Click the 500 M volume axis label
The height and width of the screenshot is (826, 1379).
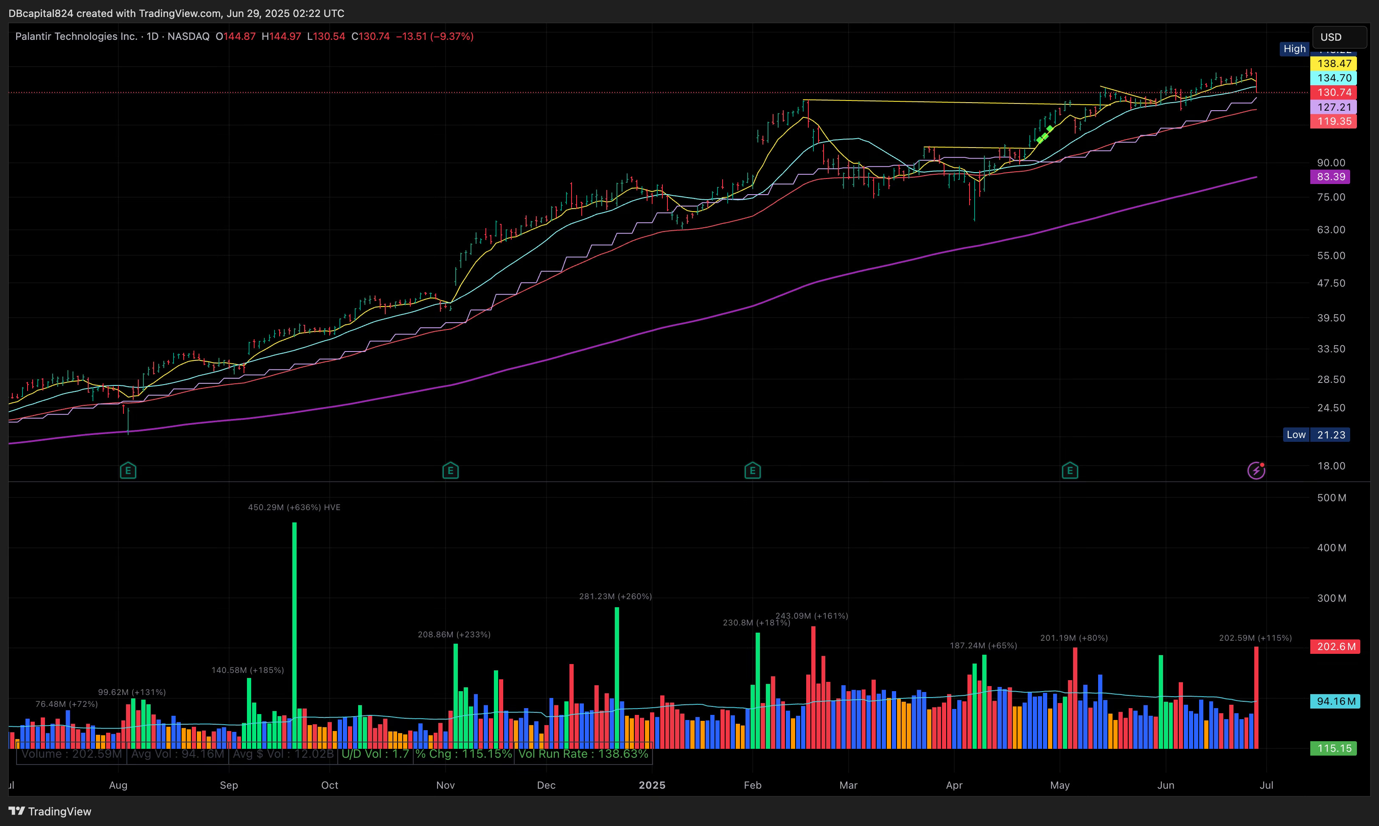1331,498
